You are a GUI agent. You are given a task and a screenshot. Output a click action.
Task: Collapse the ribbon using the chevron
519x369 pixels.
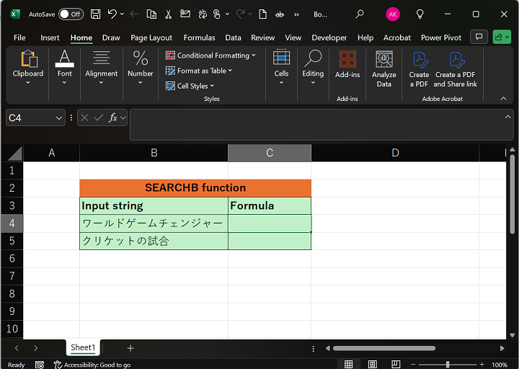[x=503, y=98]
